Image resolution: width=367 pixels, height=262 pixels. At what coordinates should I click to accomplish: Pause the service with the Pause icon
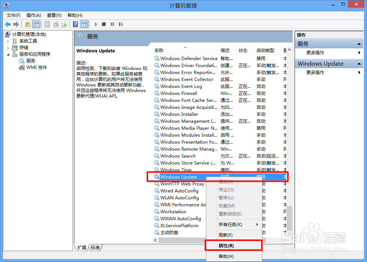coord(113,24)
